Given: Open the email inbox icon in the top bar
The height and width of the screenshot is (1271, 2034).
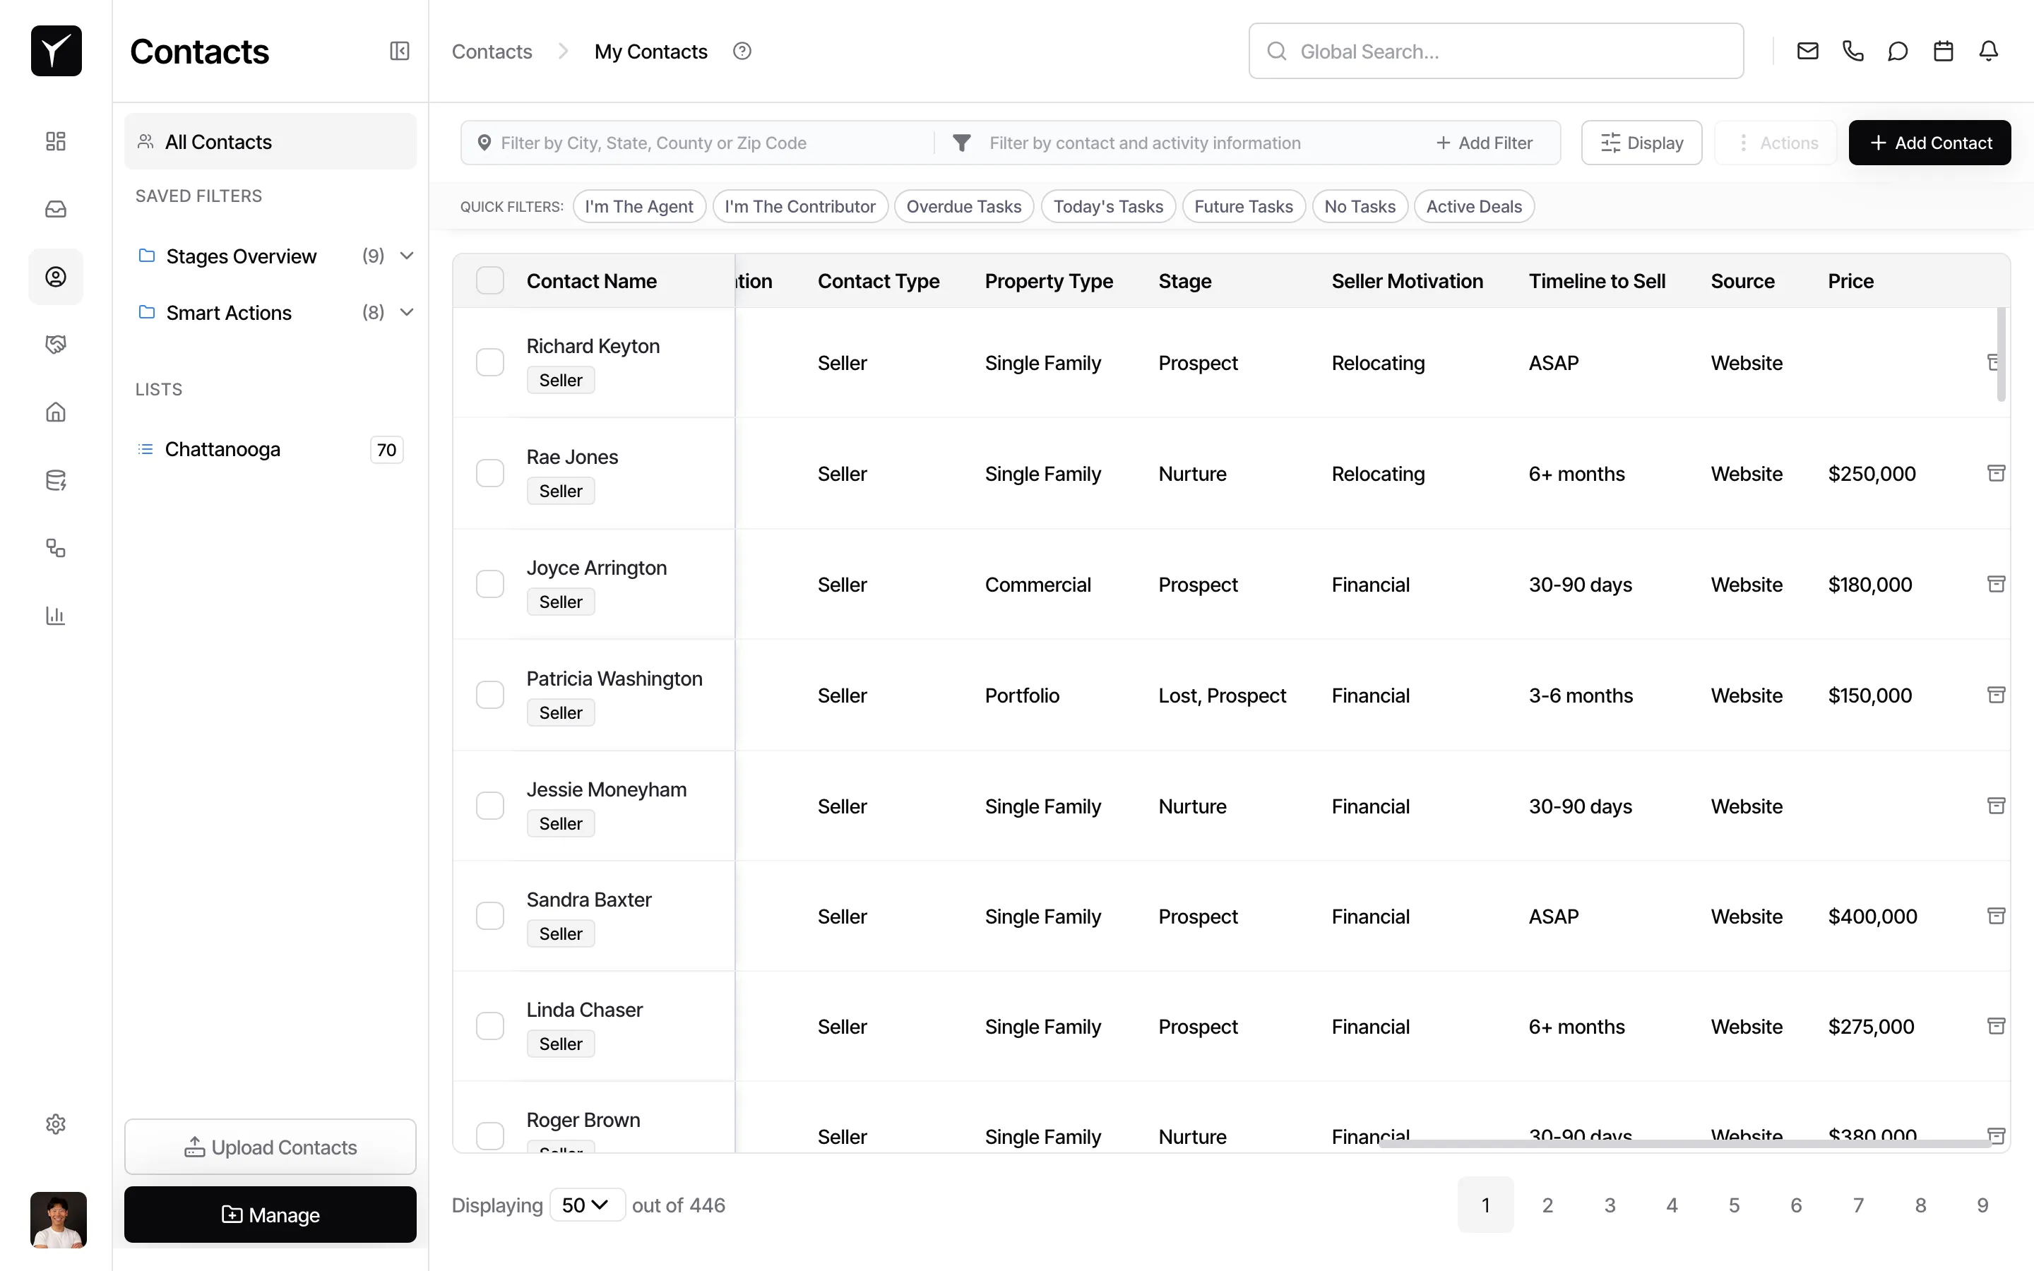Looking at the screenshot, I should click(1807, 50).
